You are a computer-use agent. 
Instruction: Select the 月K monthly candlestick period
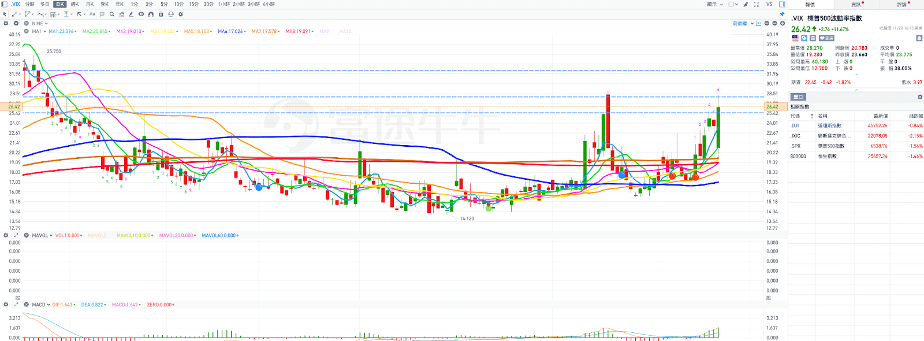click(x=90, y=4)
